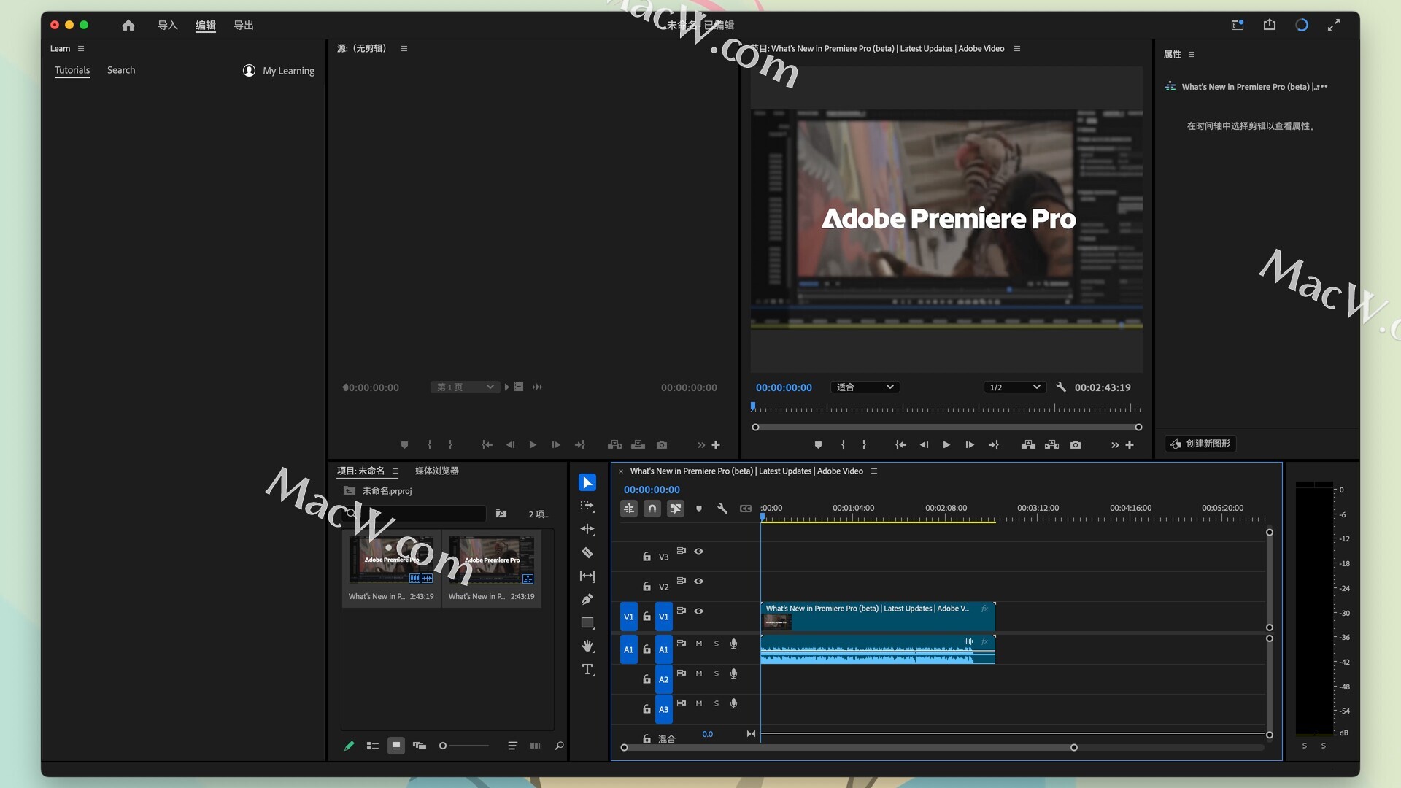
Task: Hide track V1 output eye
Action: [x=699, y=611]
